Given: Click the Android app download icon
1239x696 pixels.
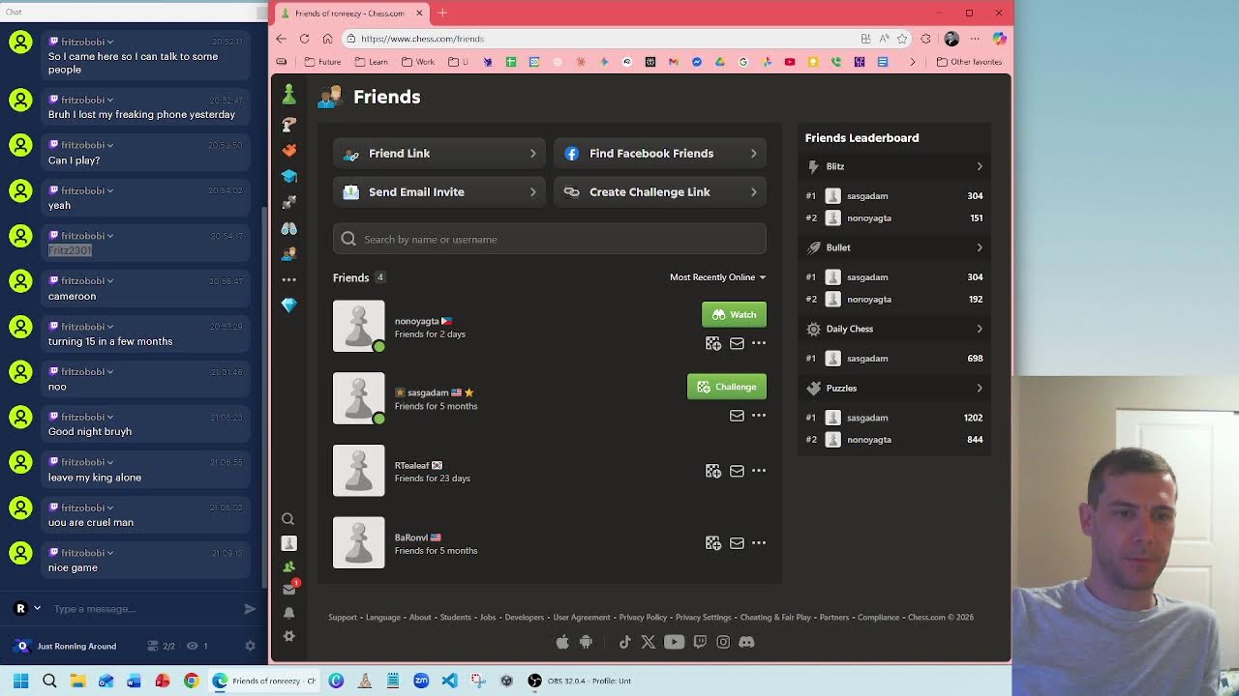Looking at the screenshot, I should click(586, 642).
